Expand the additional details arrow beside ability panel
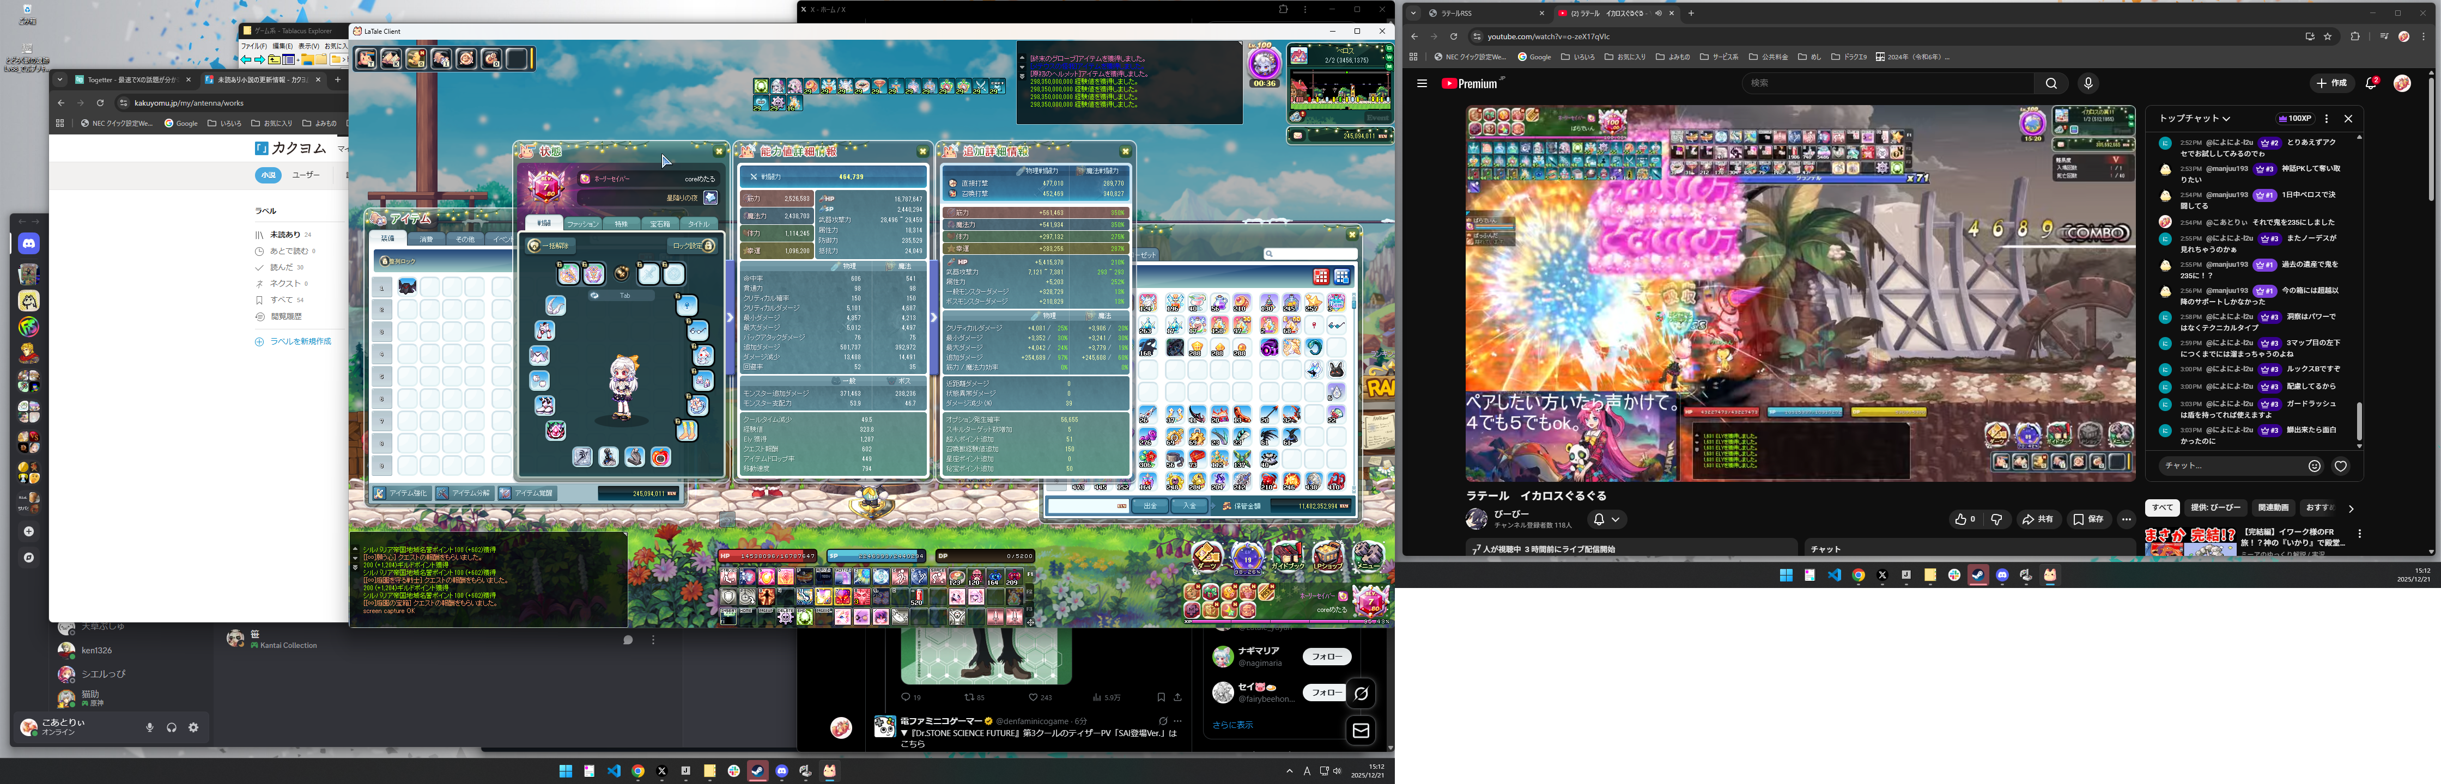Screen dimensions: 2441x784 tap(933, 318)
